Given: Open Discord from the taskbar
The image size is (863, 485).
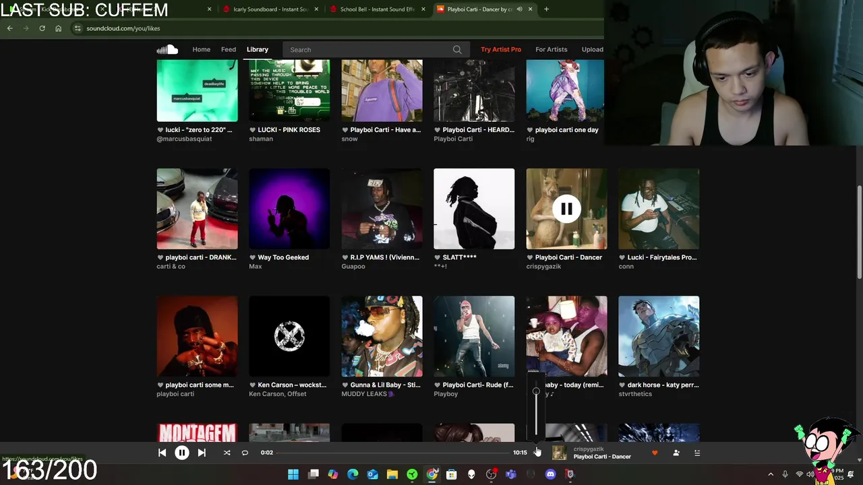Looking at the screenshot, I should click(x=550, y=474).
